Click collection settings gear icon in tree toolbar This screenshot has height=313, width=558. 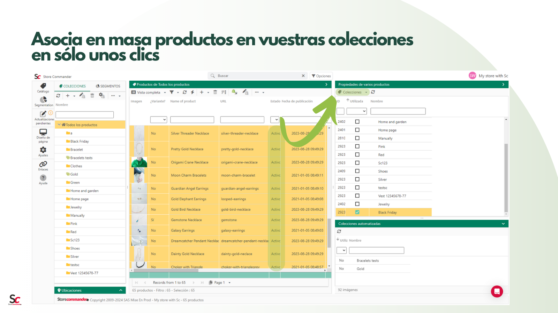click(x=101, y=95)
